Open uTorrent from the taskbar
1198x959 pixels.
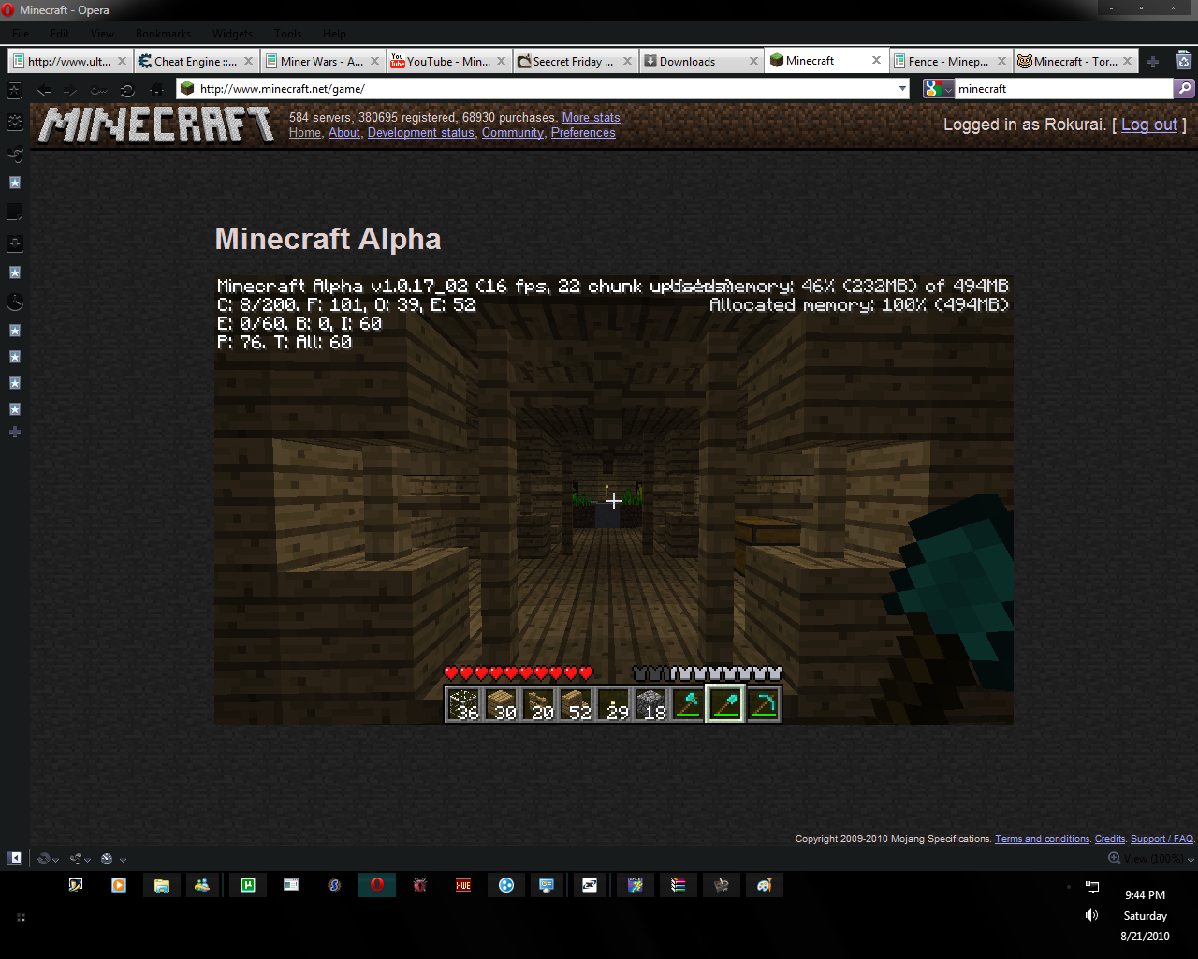(248, 885)
